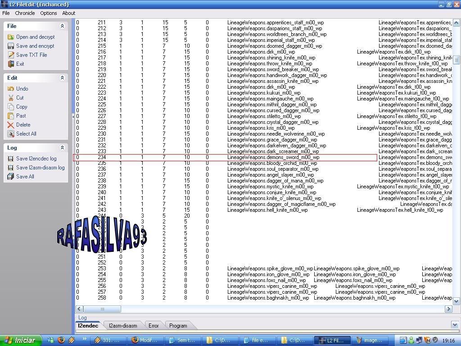Viewport: 461px width, 346px height.
Task: Open the Chronicle menu
Action: click(25, 13)
